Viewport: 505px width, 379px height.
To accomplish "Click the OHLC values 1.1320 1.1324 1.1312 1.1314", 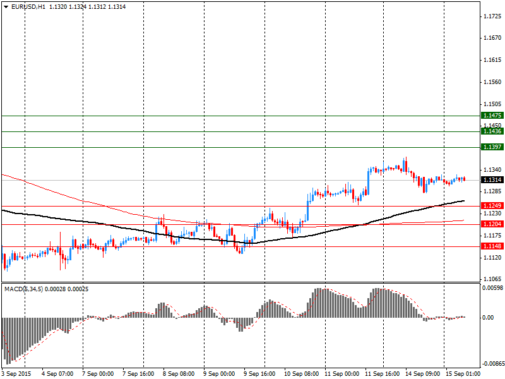I will [x=87, y=7].
